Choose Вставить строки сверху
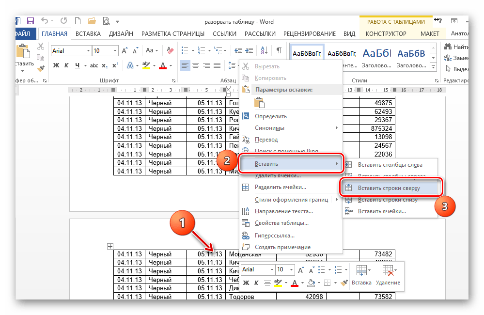 point(390,188)
